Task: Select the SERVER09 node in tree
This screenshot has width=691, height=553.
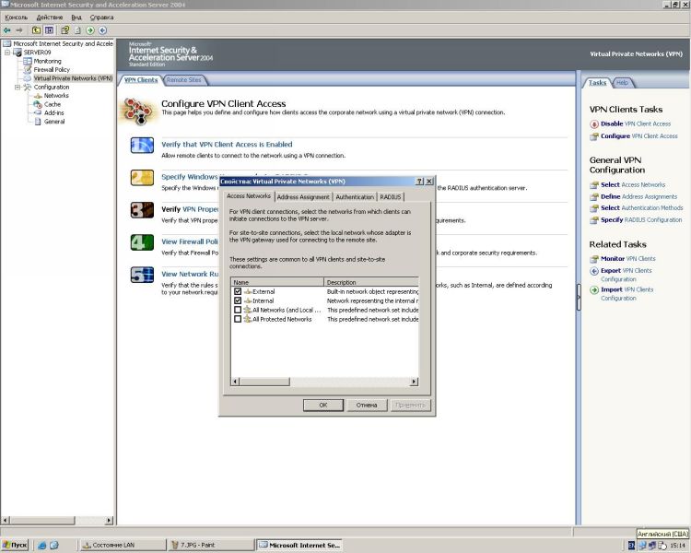Action: tap(37, 52)
